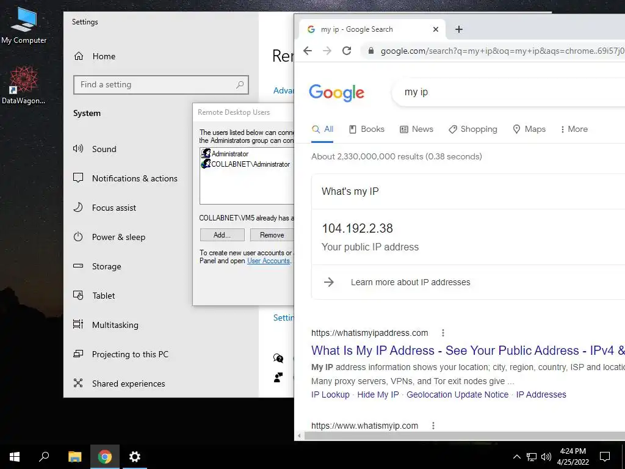Open What Is My IP Address result
The image size is (625, 469).
pos(468,350)
